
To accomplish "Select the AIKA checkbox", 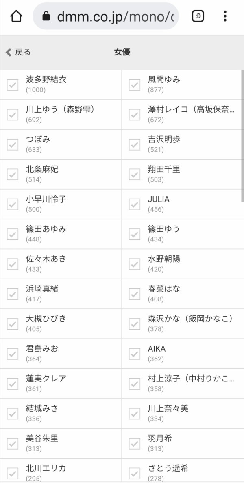I will pos(135,354).
